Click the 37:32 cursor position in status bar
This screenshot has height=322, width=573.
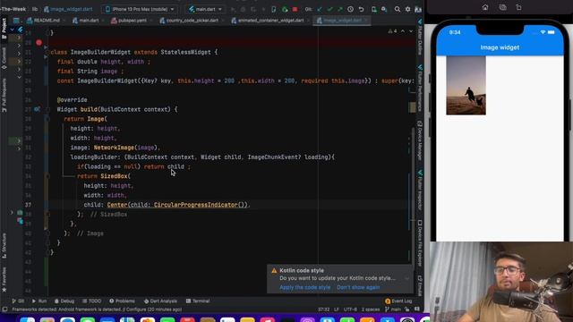(x=323, y=309)
